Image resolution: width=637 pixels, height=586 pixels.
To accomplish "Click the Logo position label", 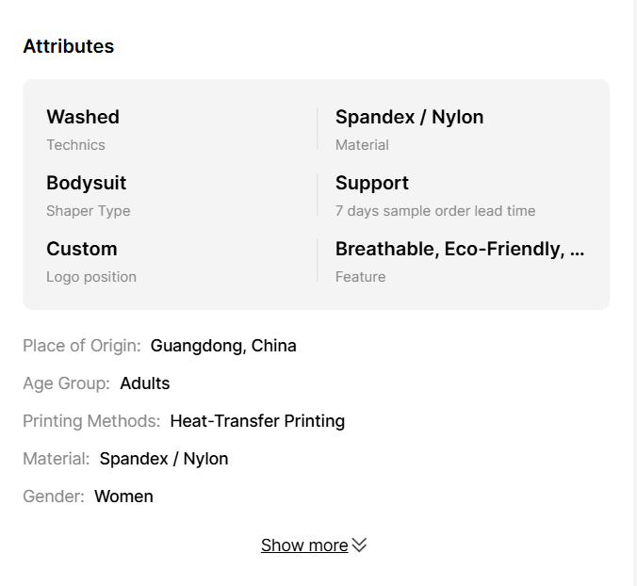I will click(x=91, y=277).
